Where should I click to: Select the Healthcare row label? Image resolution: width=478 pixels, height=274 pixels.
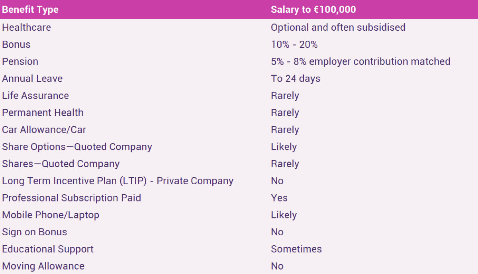(27, 28)
